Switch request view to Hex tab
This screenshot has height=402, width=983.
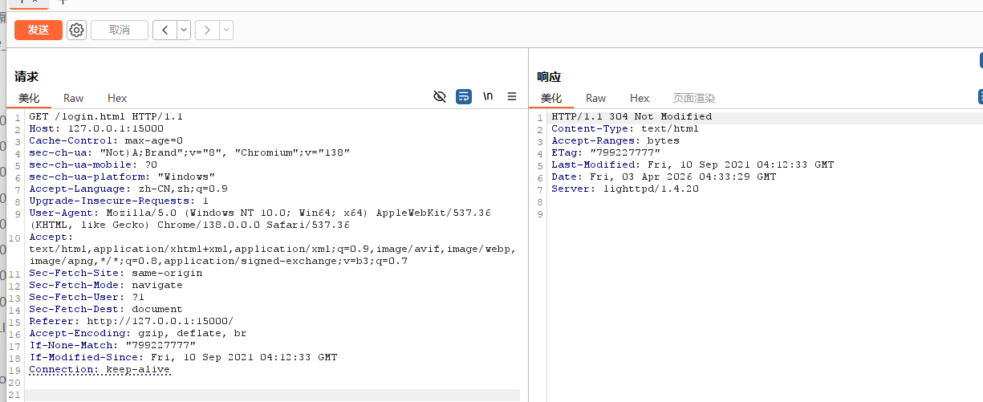117,98
